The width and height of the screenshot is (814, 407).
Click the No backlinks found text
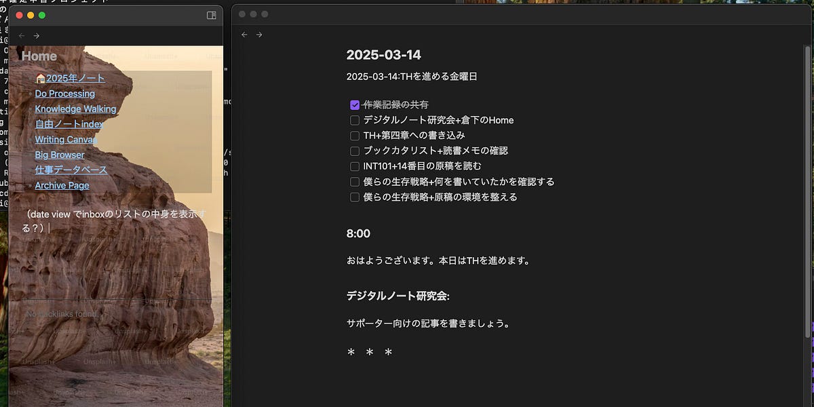(x=62, y=314)
